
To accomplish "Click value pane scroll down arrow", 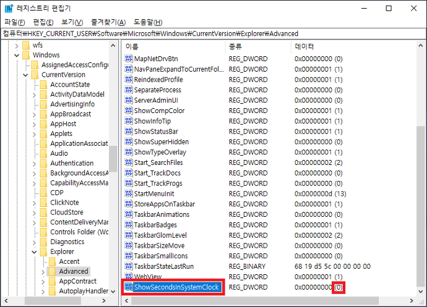I will click(421, 291).
